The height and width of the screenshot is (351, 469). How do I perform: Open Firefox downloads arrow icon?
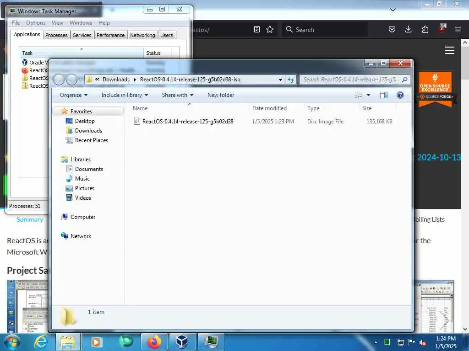(408, 29)
